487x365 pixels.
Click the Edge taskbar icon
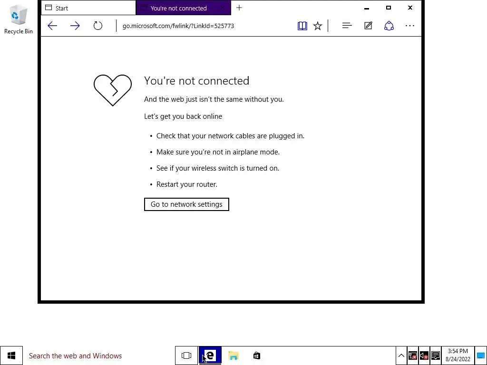pos(210,355)
